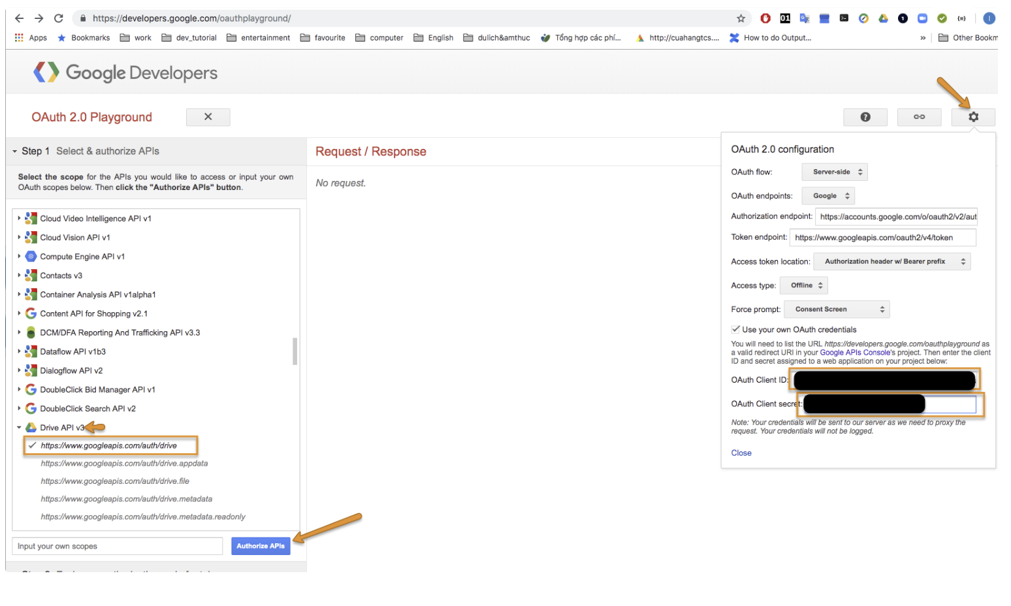This screenshot has width=1011, height=606.
Task: Click the API list scrollbar thumb
Action: click(x=295, y=351)
